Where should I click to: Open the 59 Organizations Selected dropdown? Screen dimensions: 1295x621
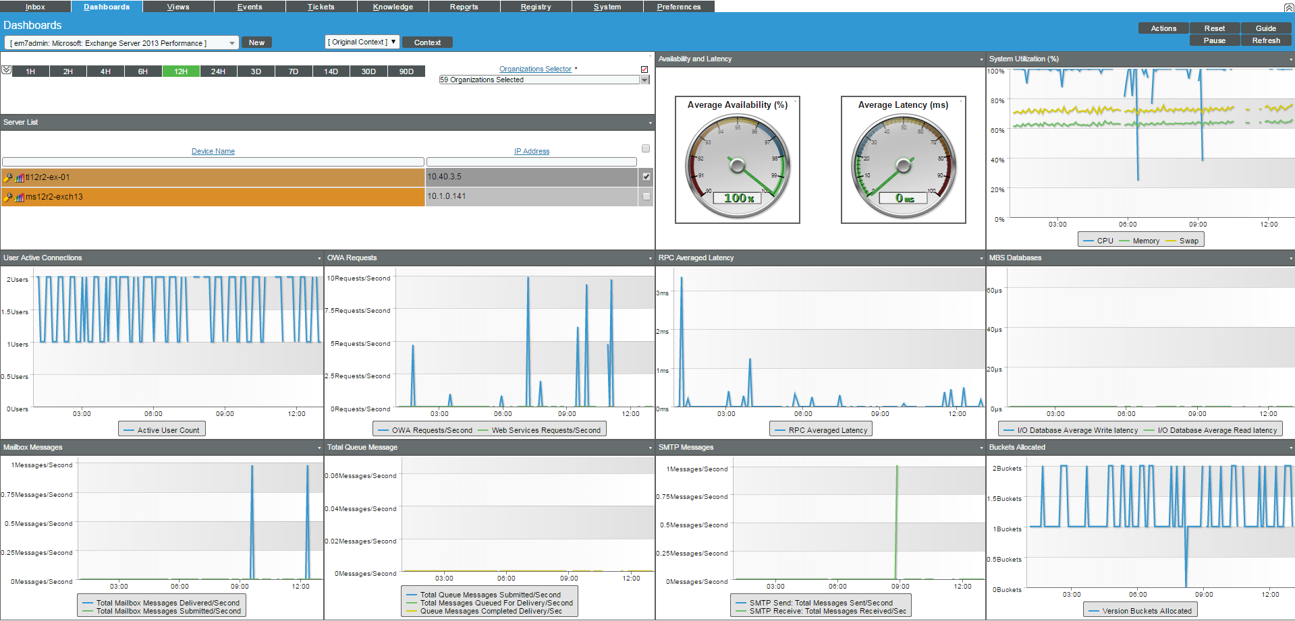click(x=644, y=80)
